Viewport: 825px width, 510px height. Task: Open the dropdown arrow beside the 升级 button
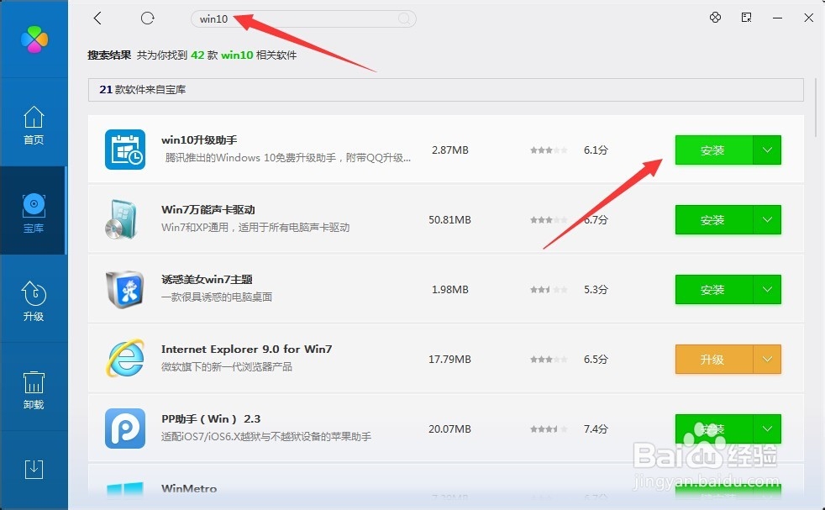[x=769, y=359]
